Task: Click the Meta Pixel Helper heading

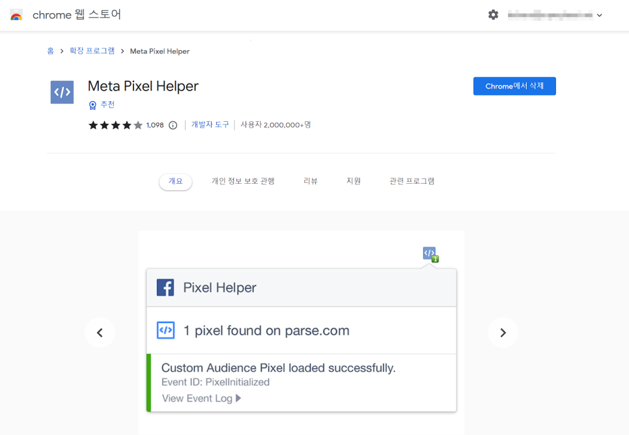Action: [143, 86]
